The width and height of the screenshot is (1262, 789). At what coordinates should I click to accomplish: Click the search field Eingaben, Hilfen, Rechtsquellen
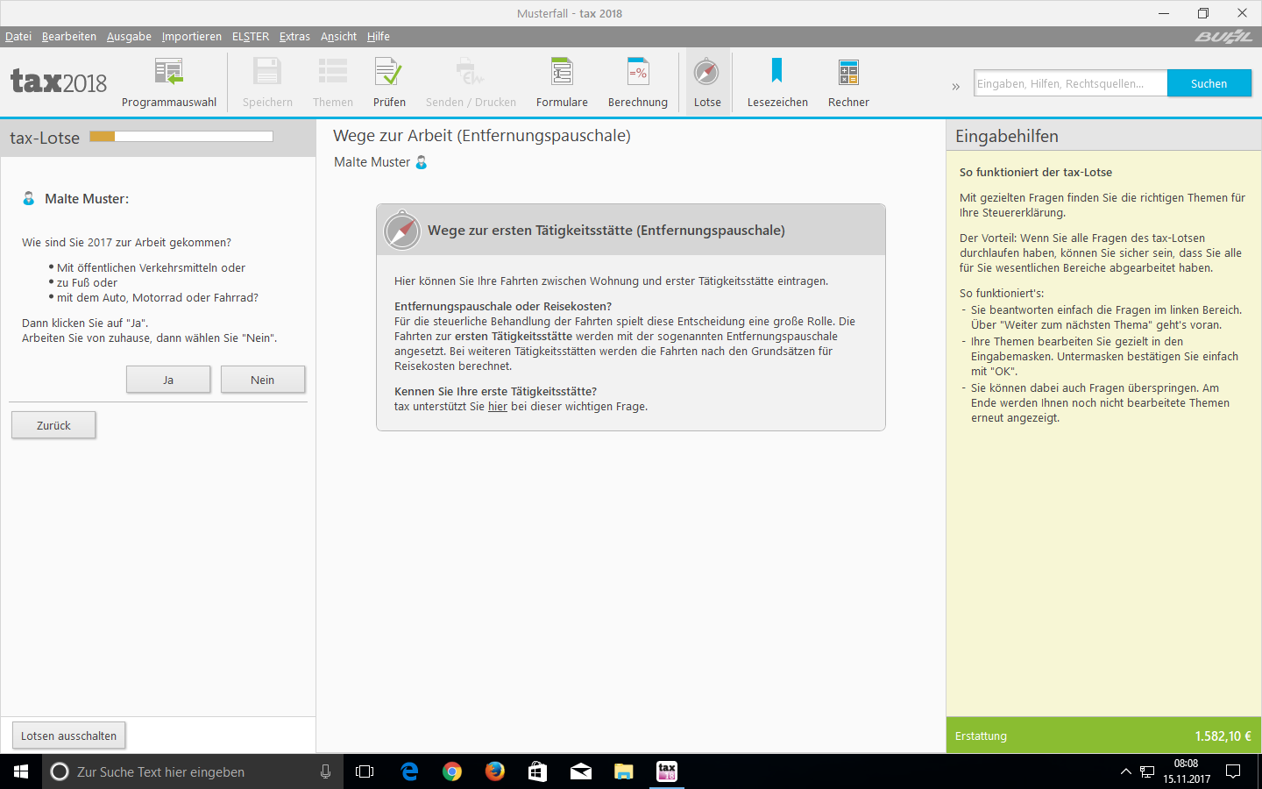click(1070, 83)
